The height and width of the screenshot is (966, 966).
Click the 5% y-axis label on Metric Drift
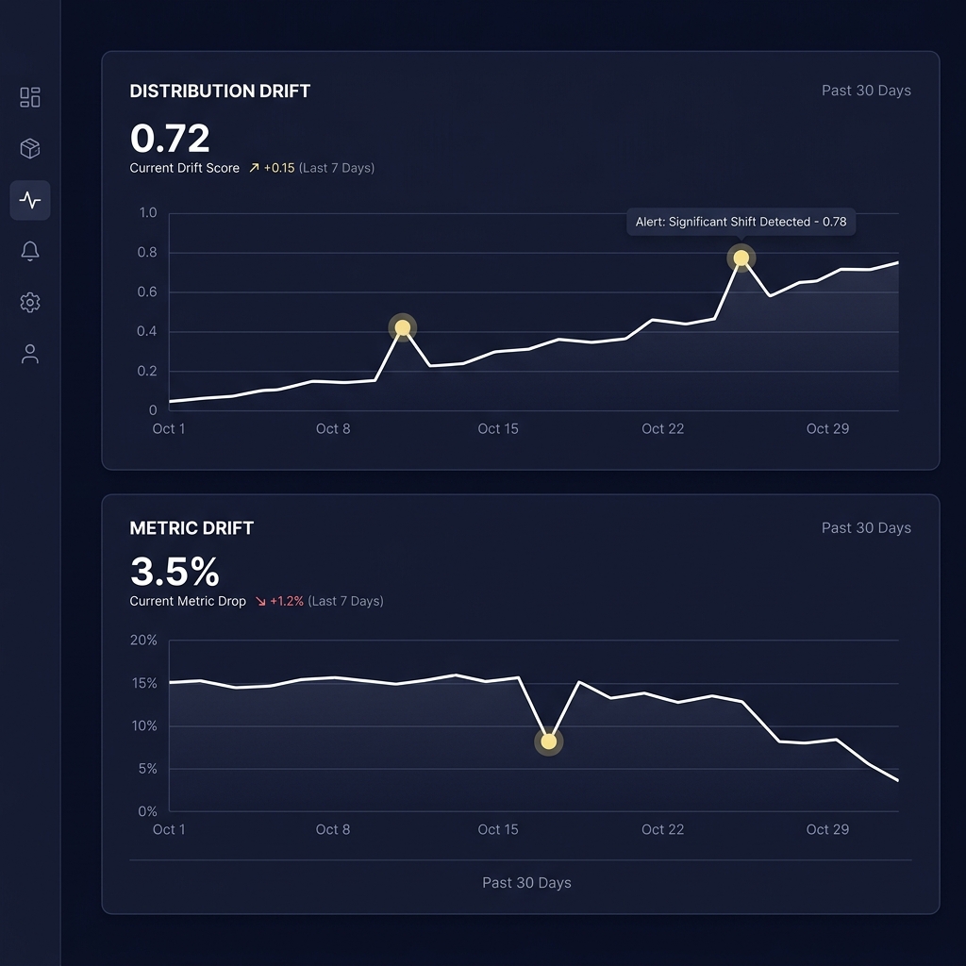147,769
